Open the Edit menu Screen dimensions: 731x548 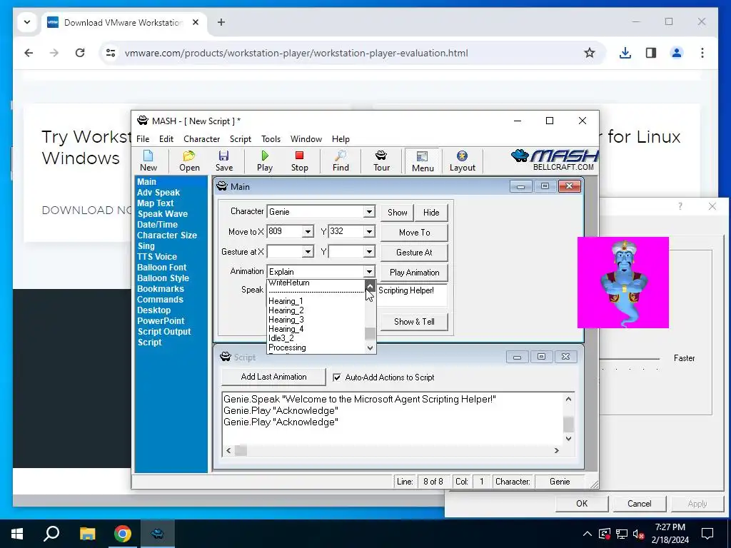pos(166,139)
